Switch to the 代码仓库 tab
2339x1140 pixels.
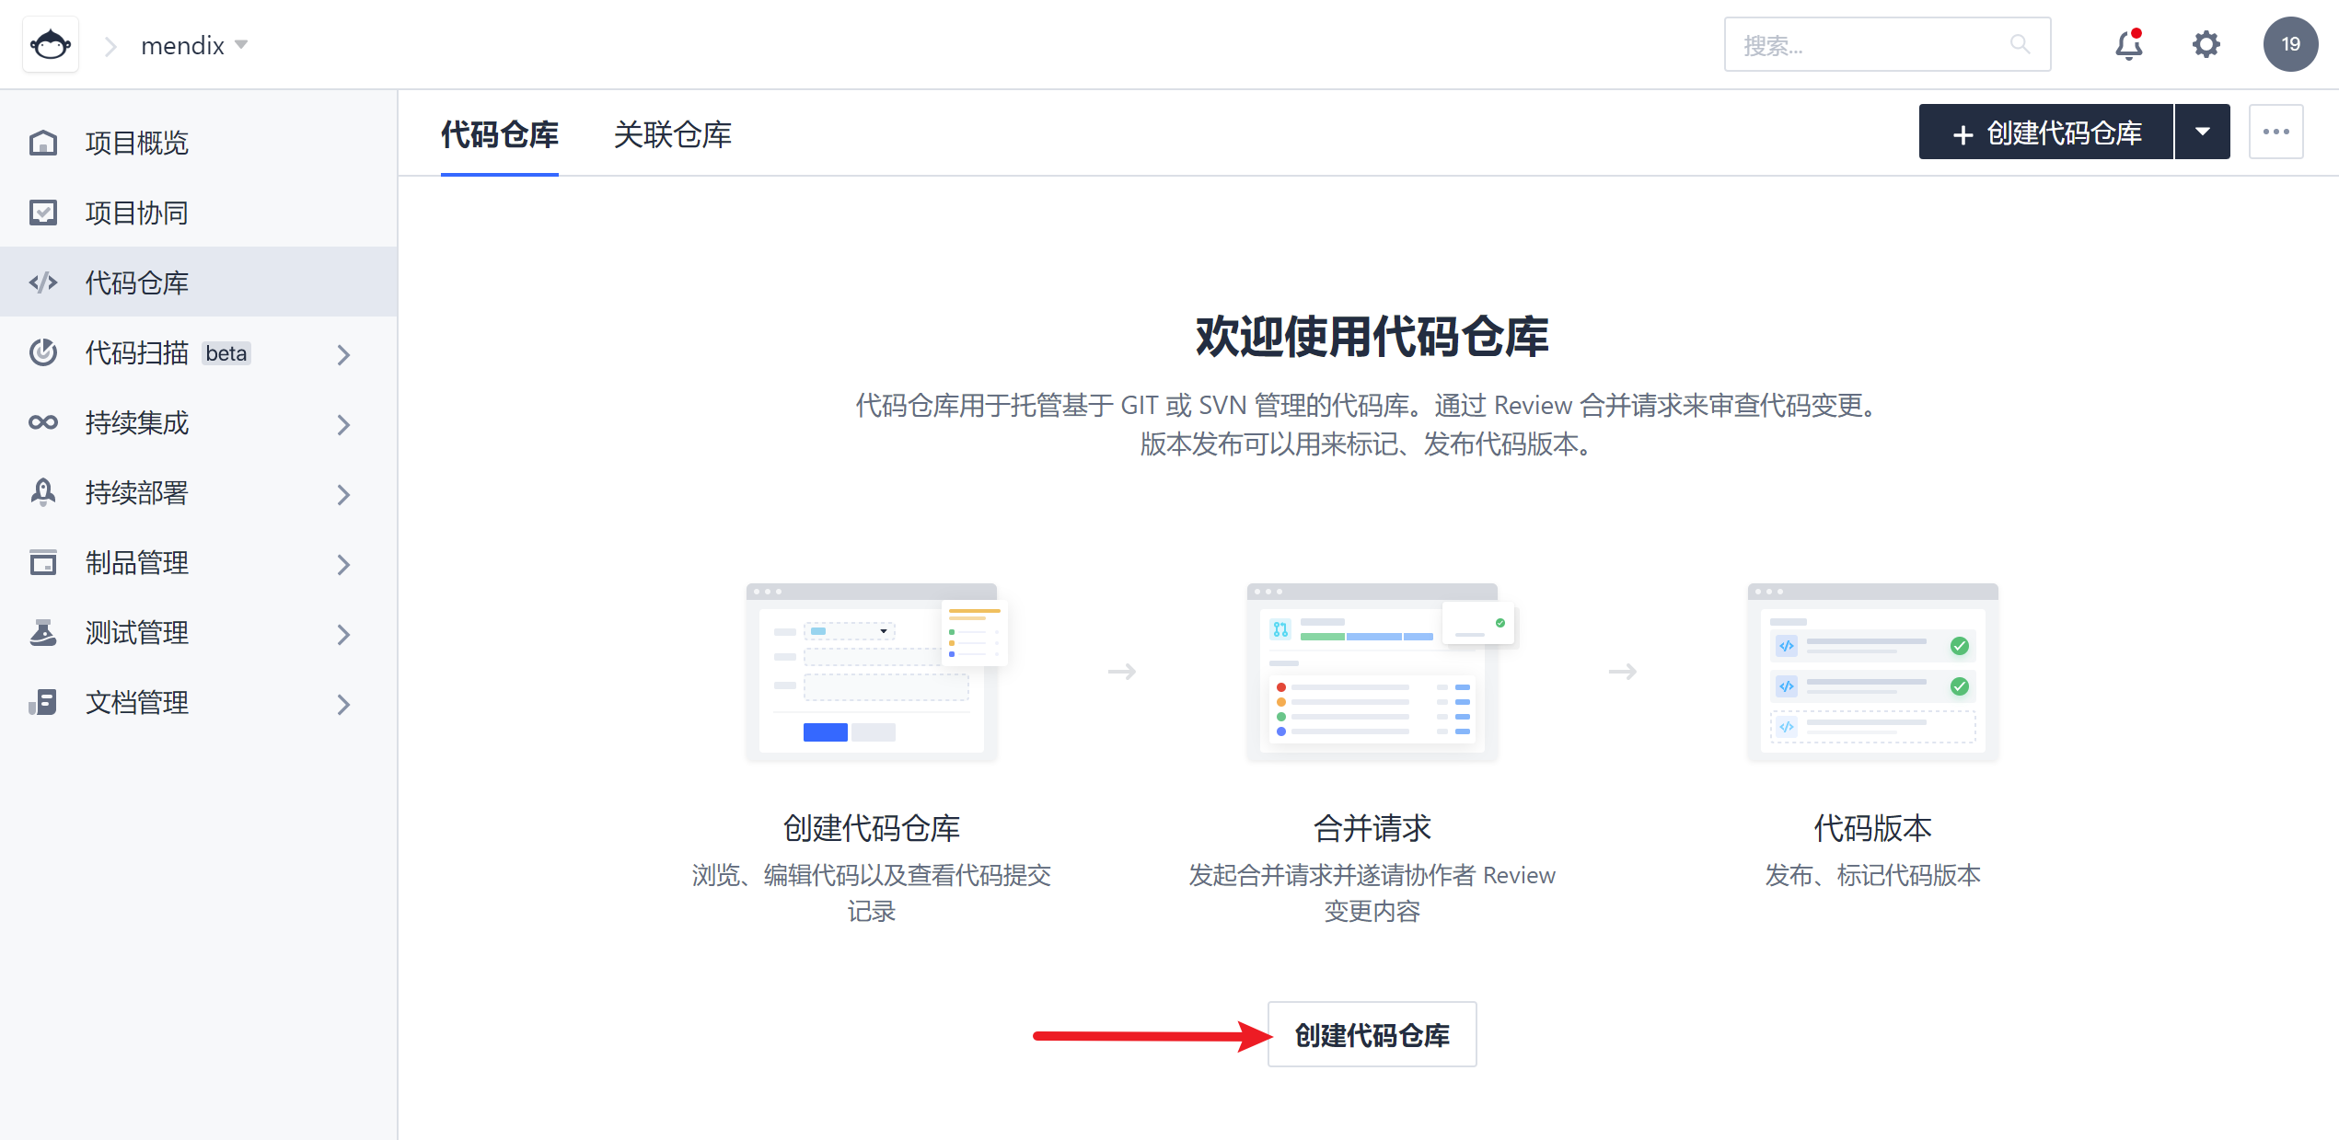point(500,135)
